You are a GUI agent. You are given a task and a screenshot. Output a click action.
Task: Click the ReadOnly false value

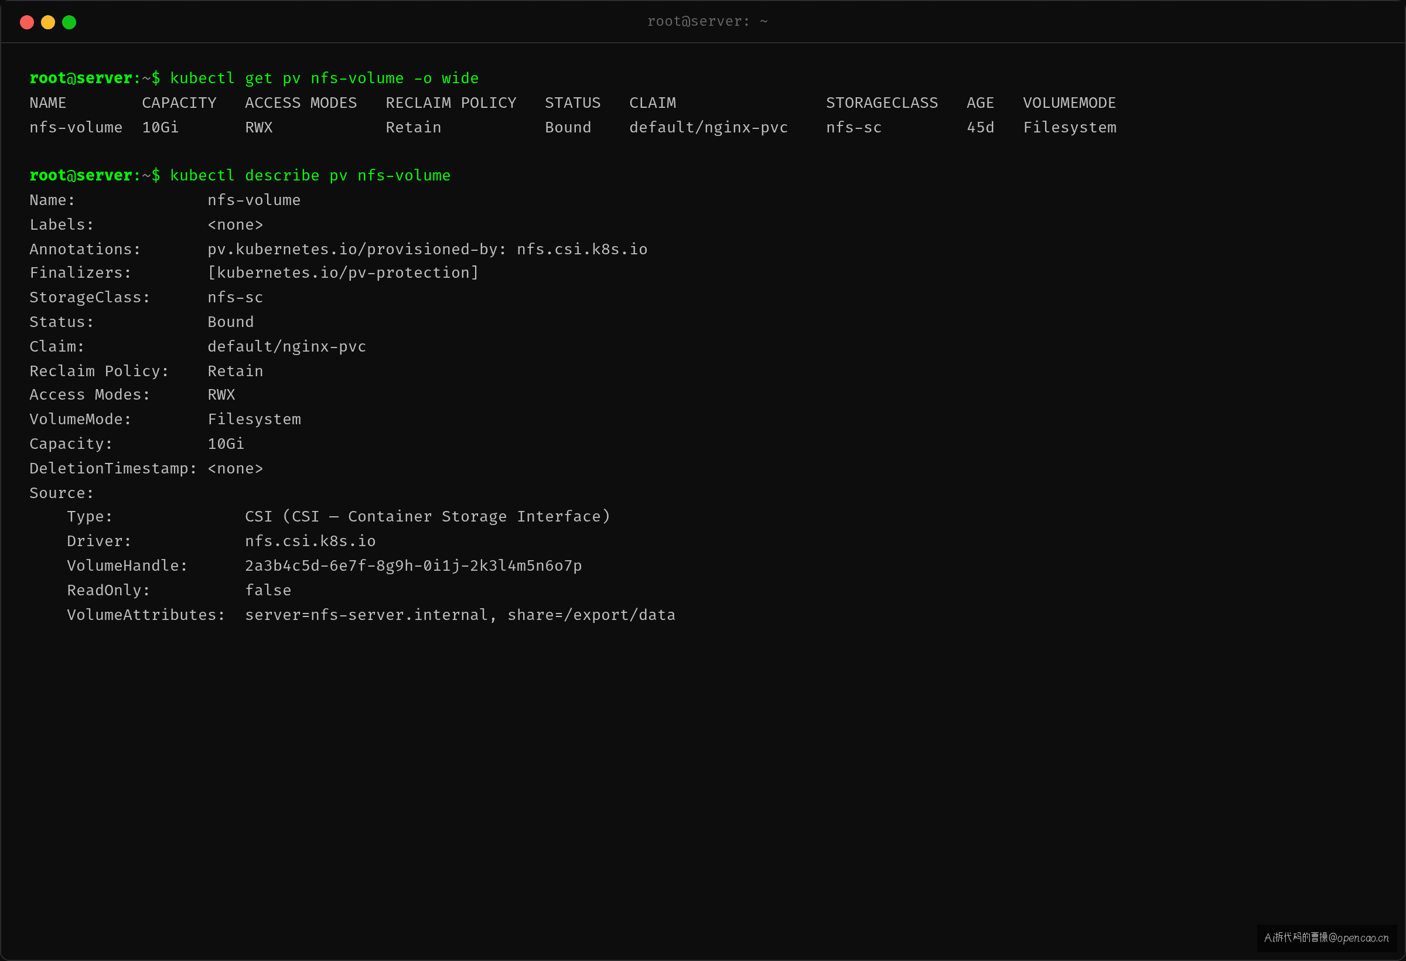point(268,590)
